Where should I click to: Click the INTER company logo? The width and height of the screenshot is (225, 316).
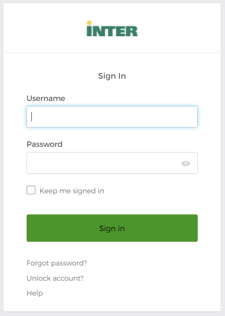click(112, 29)
